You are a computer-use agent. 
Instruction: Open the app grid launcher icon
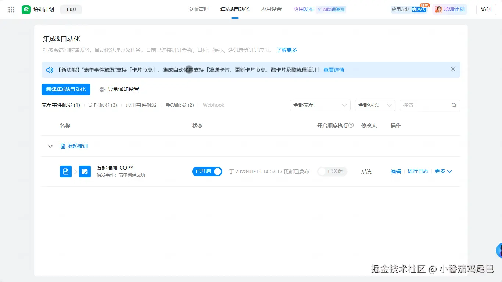(11, 10)
